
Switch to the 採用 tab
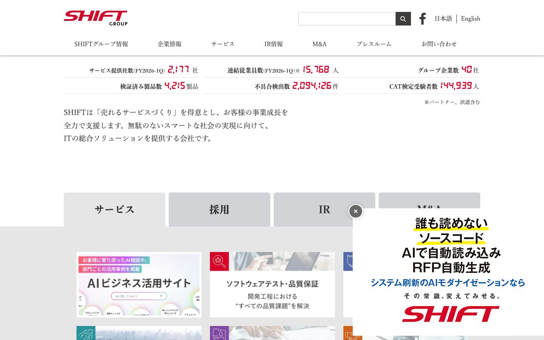coord(219,210)
